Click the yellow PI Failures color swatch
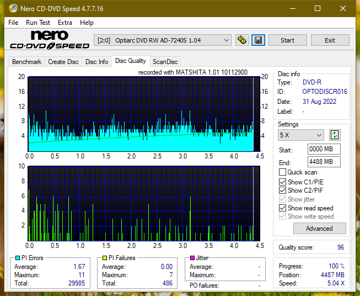The image size is (360, 296). point(105,258)
